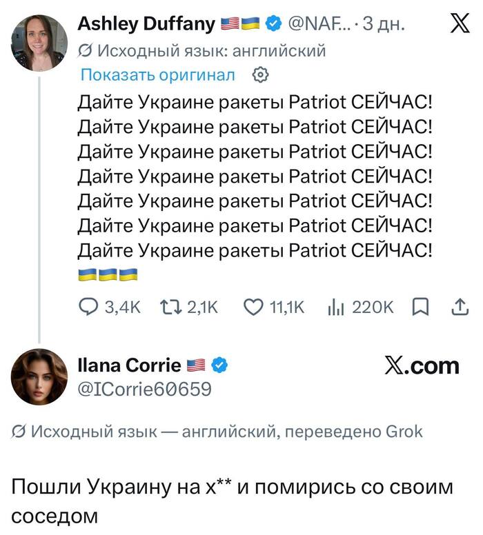Tap the share upload arrow icon
The image size is (483, 535).
tap(460, 307)
